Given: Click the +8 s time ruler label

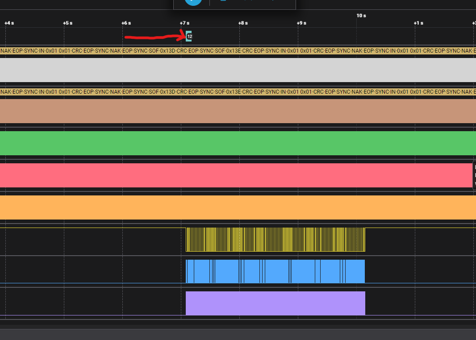Looking at the screenshot, I should (x=243, y=23).
